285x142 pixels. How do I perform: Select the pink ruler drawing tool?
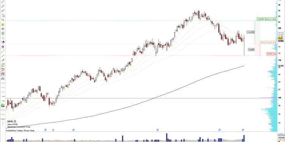click(3, 11)
